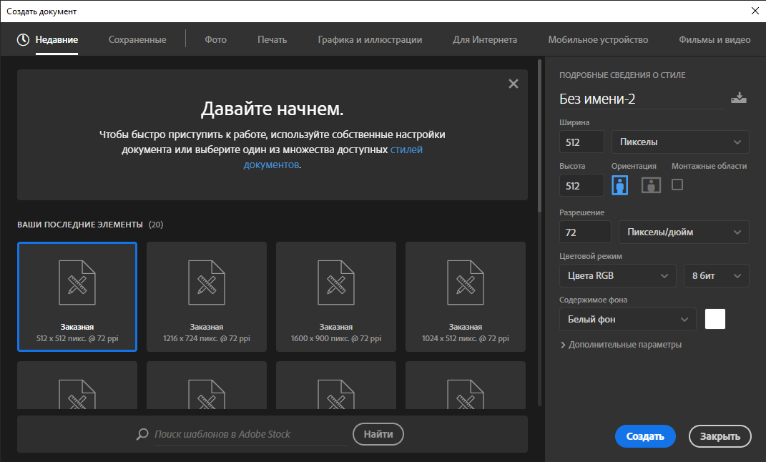
Task: Click the Найти search button
Action: [x=378, y=433]
